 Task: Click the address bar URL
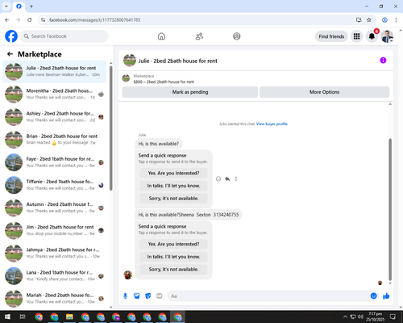(94, 20)
